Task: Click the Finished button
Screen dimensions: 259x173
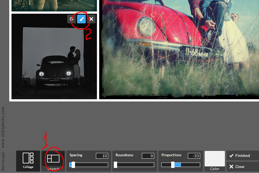Action: (243, 156)
